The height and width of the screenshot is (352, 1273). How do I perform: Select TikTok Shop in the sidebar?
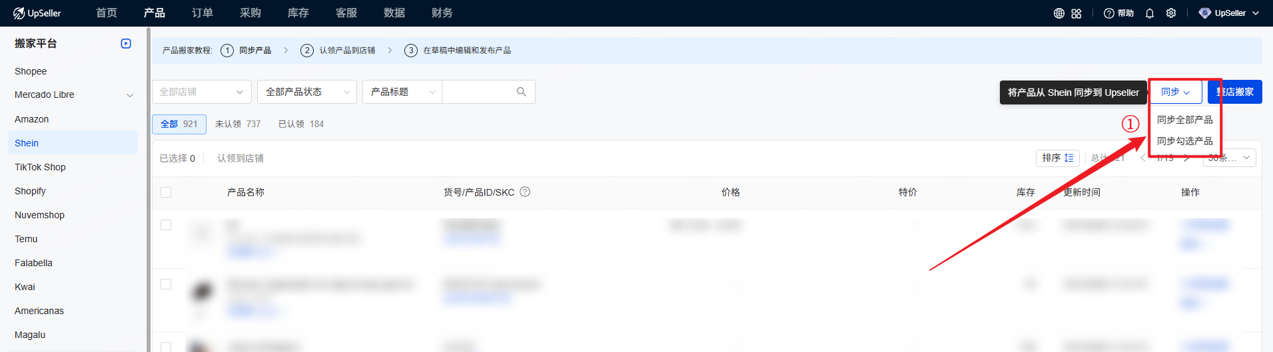click(x=40, y=167)
